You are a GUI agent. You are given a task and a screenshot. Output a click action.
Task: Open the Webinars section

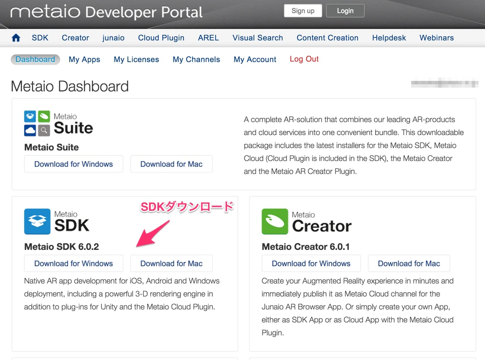click(x=437, y=38)
